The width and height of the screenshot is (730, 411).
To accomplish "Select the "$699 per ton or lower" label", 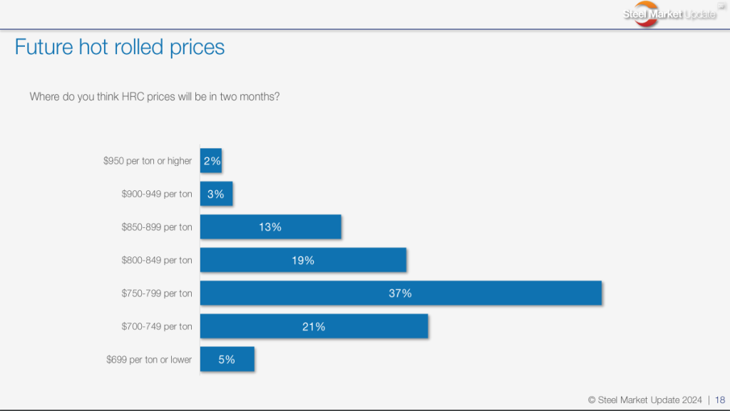I will pos(149,360).
